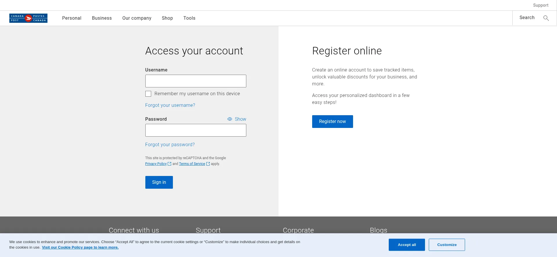Open the Personal menu
557x257 pixels.
[x=72, y=18]
